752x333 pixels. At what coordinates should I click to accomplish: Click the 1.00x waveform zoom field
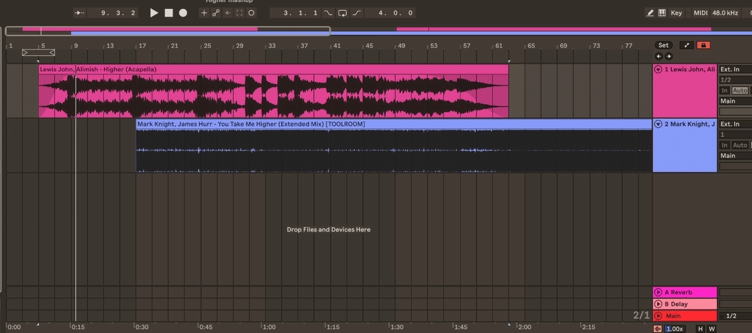pyautogui.click(x=674, y=329)
